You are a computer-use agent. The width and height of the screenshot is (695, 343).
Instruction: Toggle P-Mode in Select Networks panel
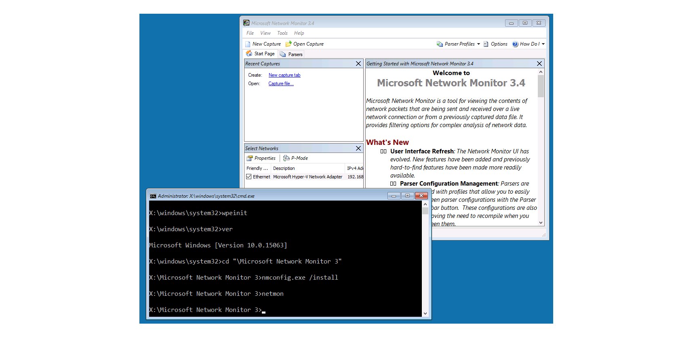click(296, 158)
